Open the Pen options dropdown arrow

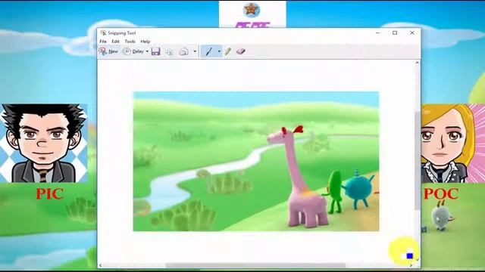coord(219,51)
